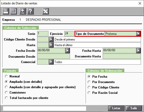Screen dimensions: 144x112
Task: Click the Comercial code field
Action: click(43, 62)
